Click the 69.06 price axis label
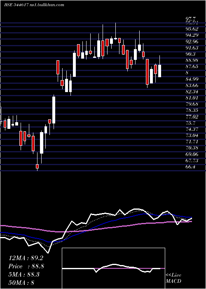The height and width of the screenshot is (289, 206). click(192, 154)
